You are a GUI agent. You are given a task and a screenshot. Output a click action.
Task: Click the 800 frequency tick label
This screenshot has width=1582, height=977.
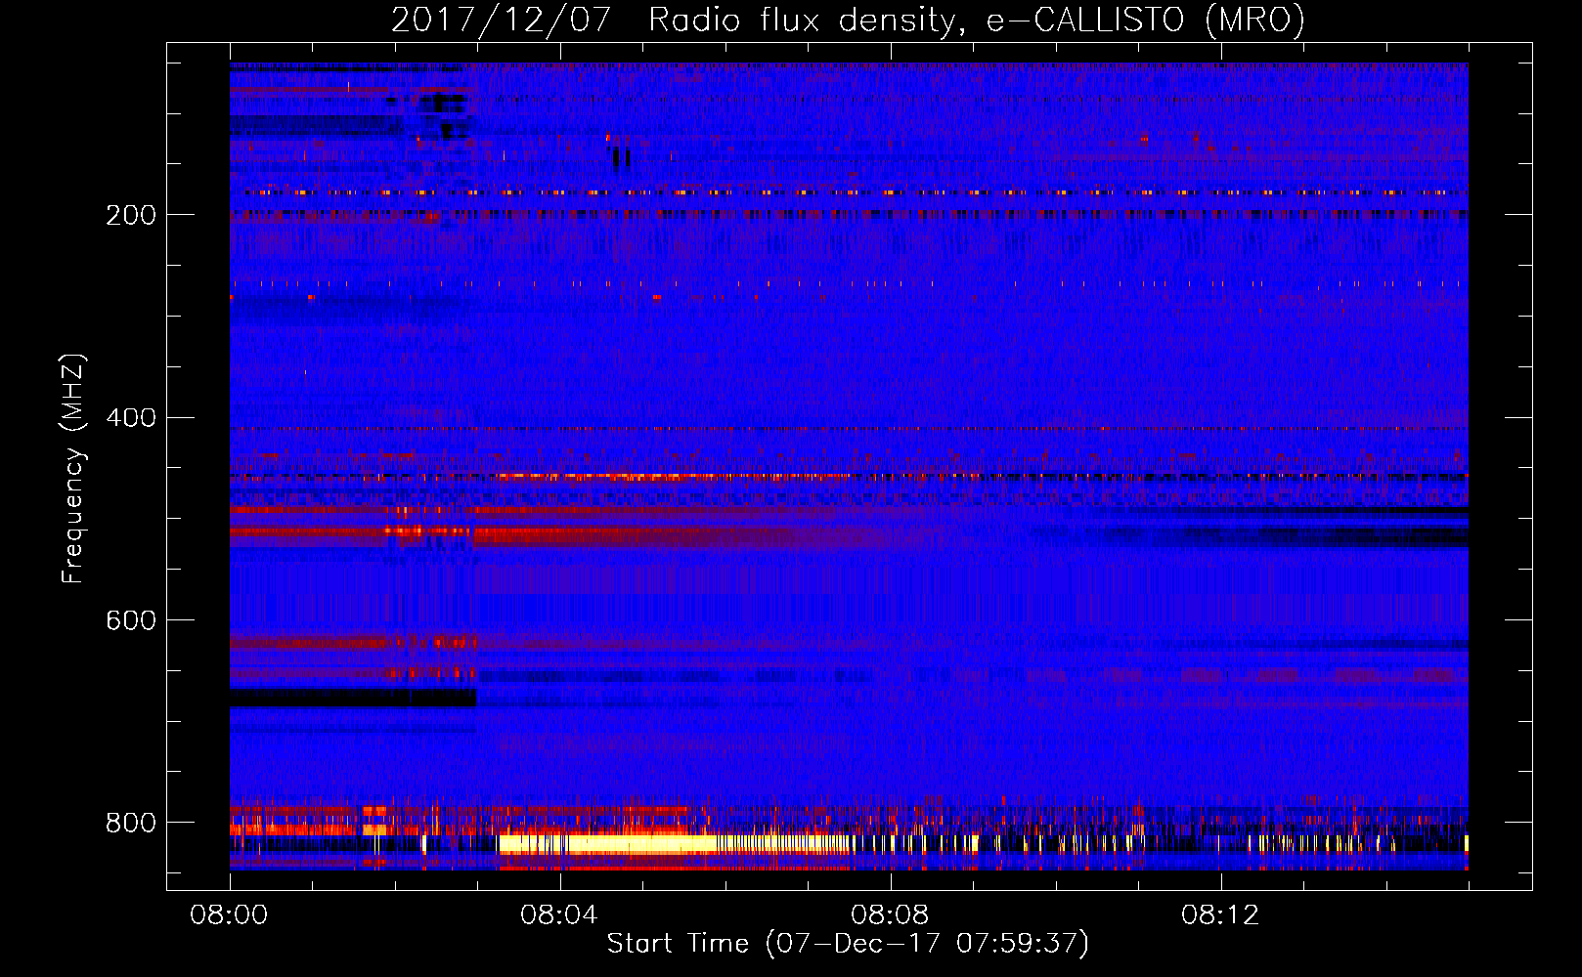[x=131, y=824]
